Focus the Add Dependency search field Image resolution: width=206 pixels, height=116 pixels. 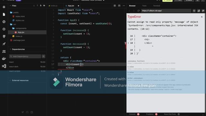25,56
